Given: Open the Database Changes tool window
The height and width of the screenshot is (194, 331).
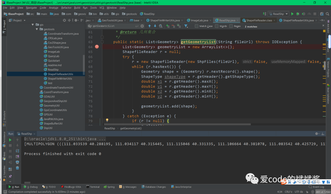Looking at the screenshot, I should coord(154,187).
